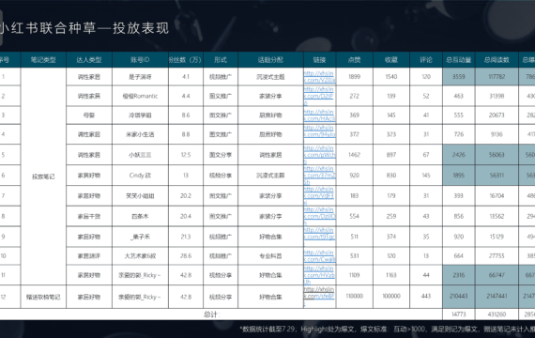The height and width of the screenshot is (338, 535).
Task: Click the 评论 column header
Action: (426, 60)
